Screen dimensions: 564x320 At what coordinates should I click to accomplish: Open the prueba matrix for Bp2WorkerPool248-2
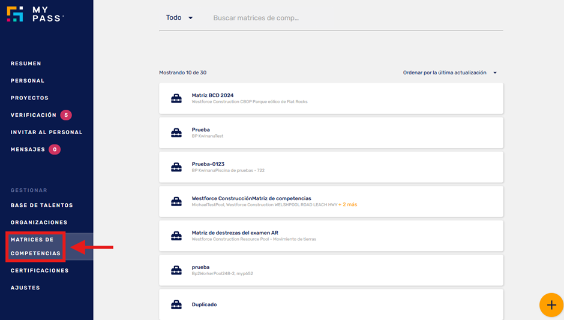point(331,270)
